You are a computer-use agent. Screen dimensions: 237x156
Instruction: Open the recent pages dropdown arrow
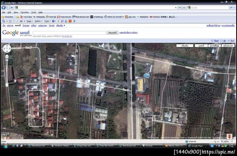12,8
